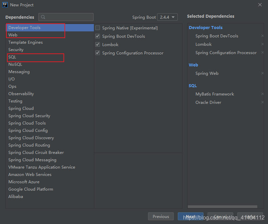The image size is (268, 224).
Task: Click the Cancel button
Action: pyautogui.click(x=220, y=216)
